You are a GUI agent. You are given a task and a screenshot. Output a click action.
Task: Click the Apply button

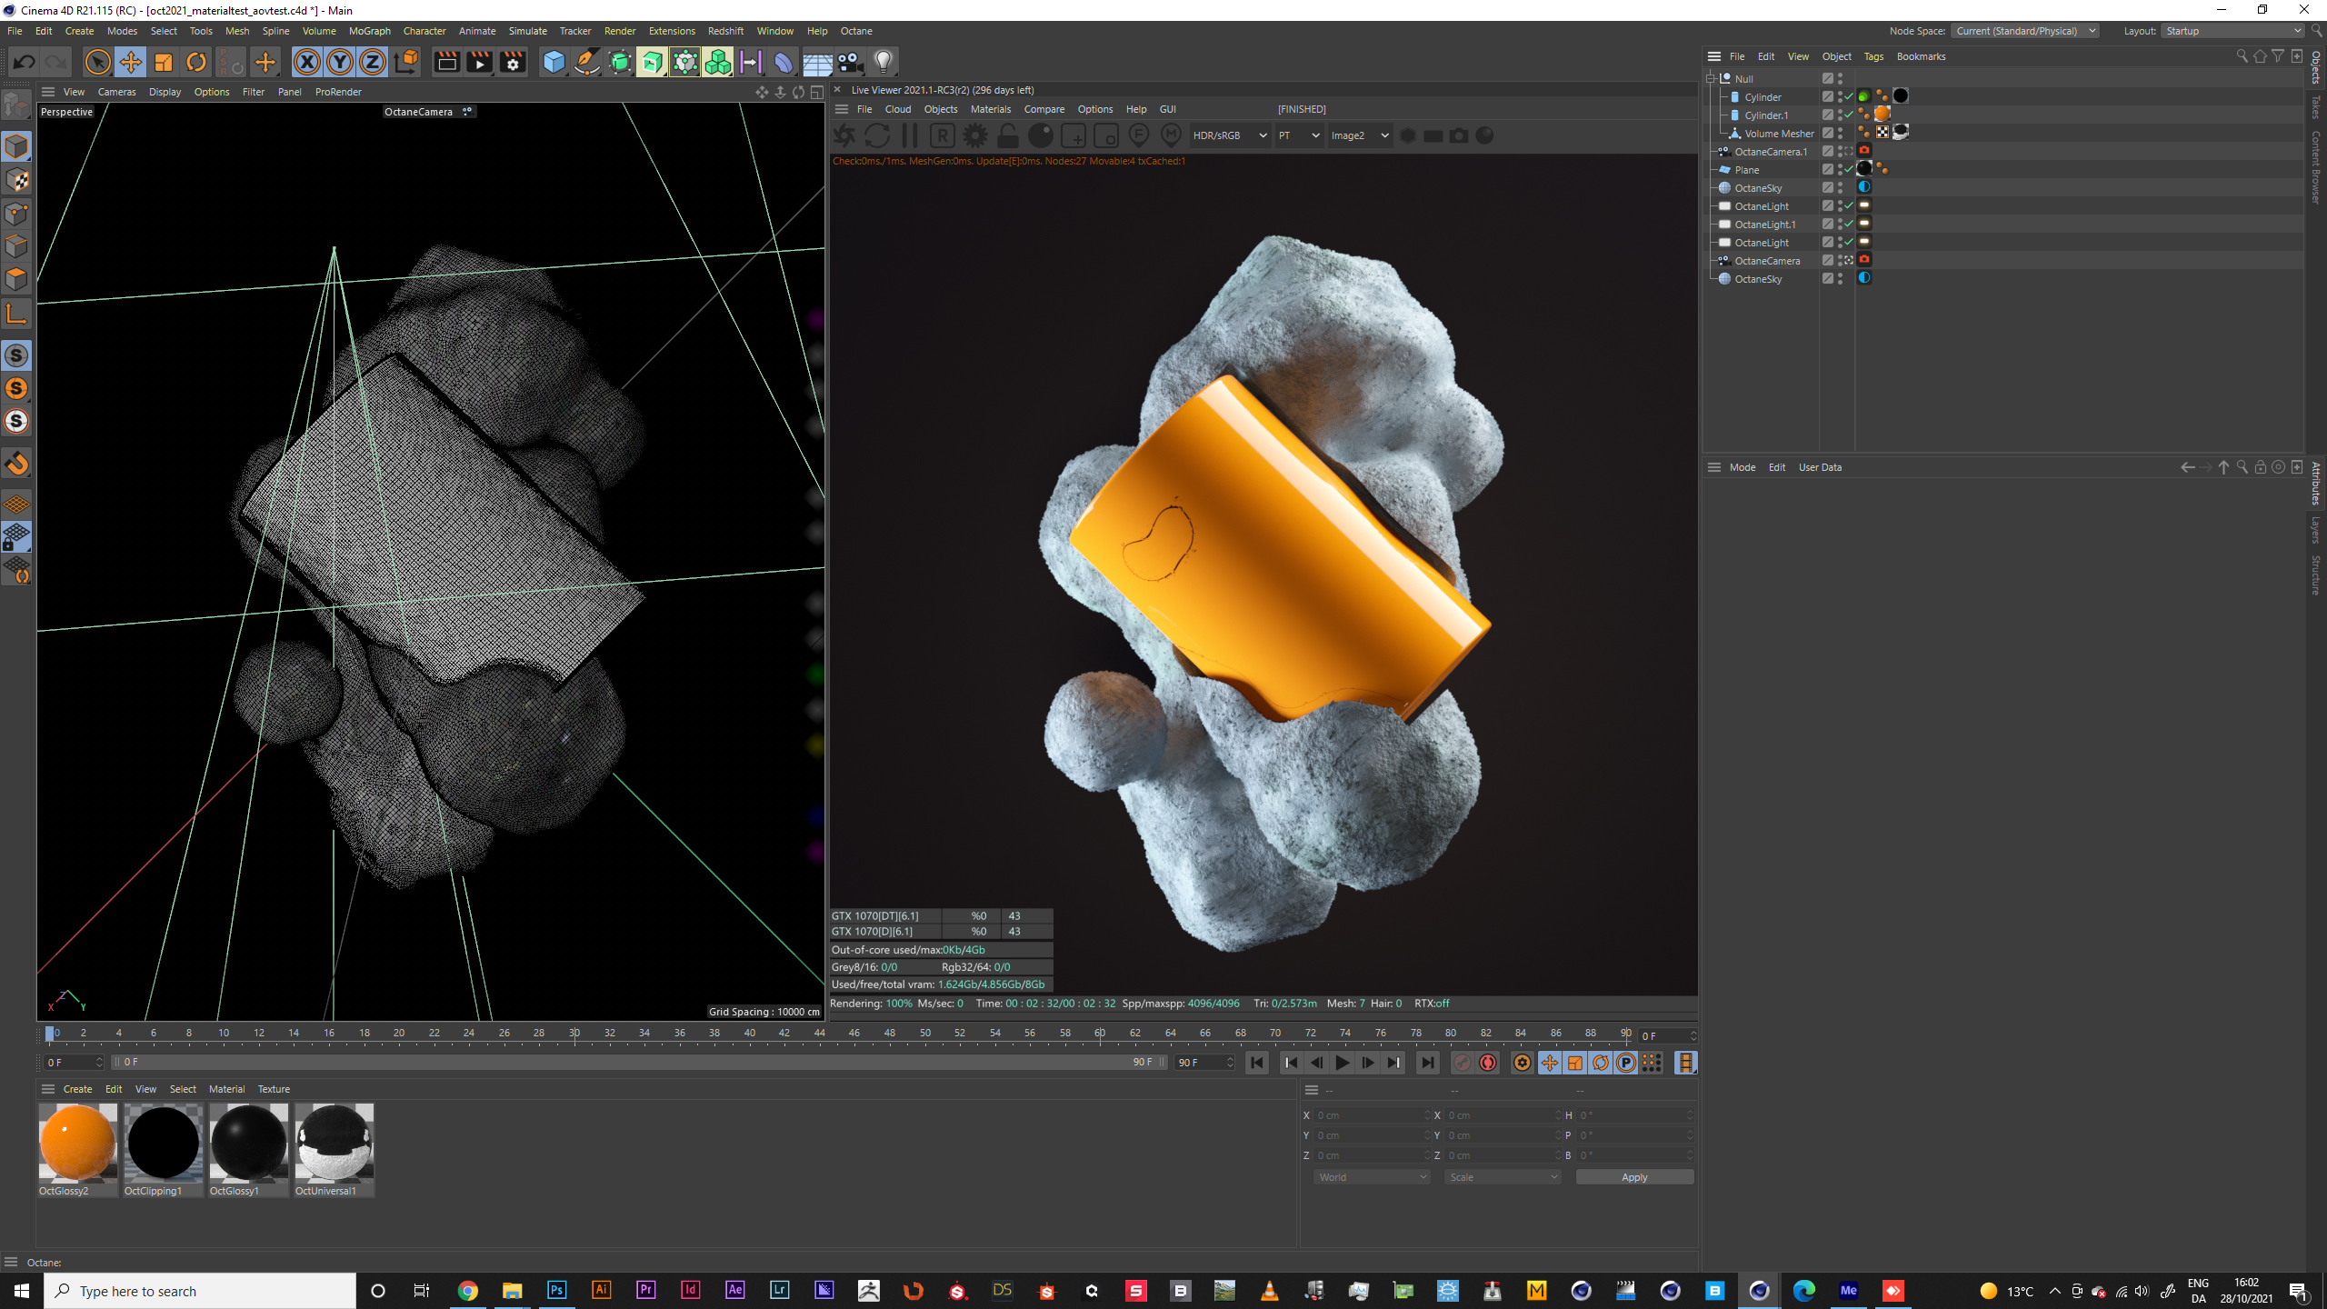[x=1633, y=1177]
